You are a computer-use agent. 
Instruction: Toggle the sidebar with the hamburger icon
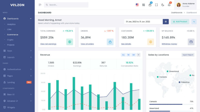coord(40,5)
